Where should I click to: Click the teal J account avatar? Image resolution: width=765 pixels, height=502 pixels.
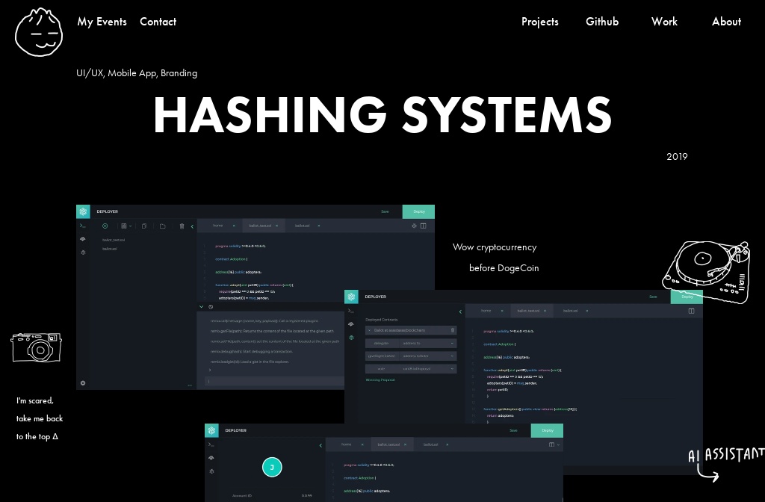tap(272, 468)
